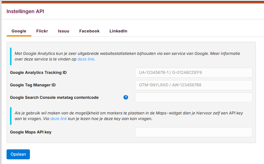Show the LinkedIn API settings tab
The height and width of the screenshot is (164, 264).
[118, 31]
